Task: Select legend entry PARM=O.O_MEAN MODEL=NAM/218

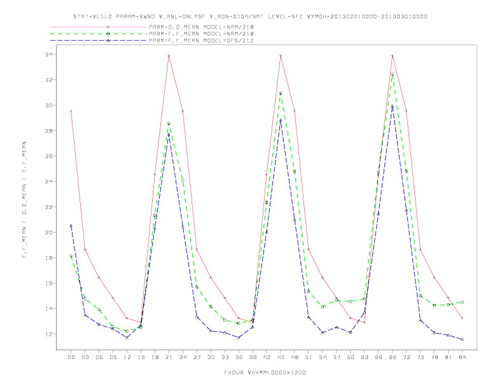Action: tap(201, 27)
